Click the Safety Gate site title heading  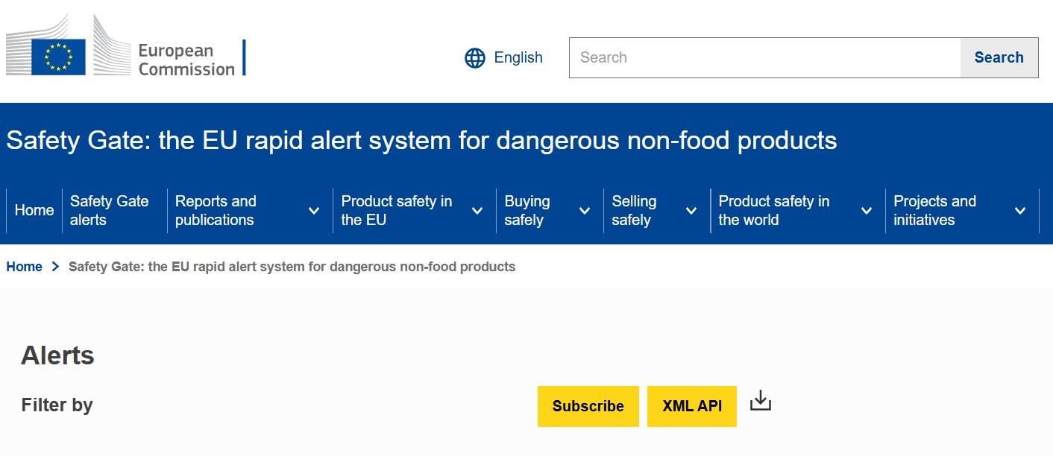(x=421, y=140)
